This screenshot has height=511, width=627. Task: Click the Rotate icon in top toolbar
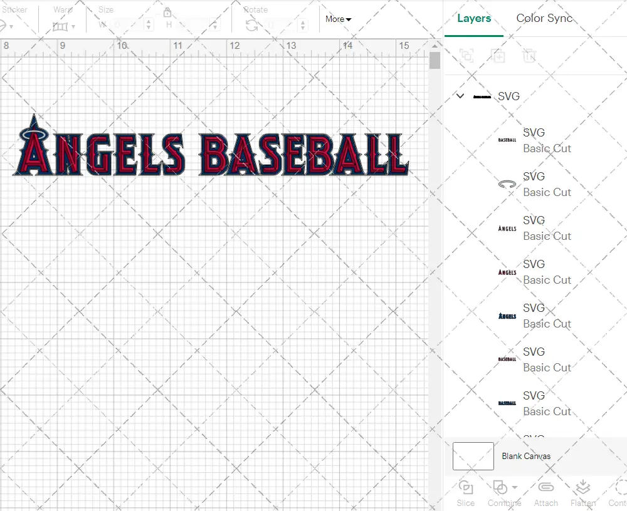click(x=251, y=25)
